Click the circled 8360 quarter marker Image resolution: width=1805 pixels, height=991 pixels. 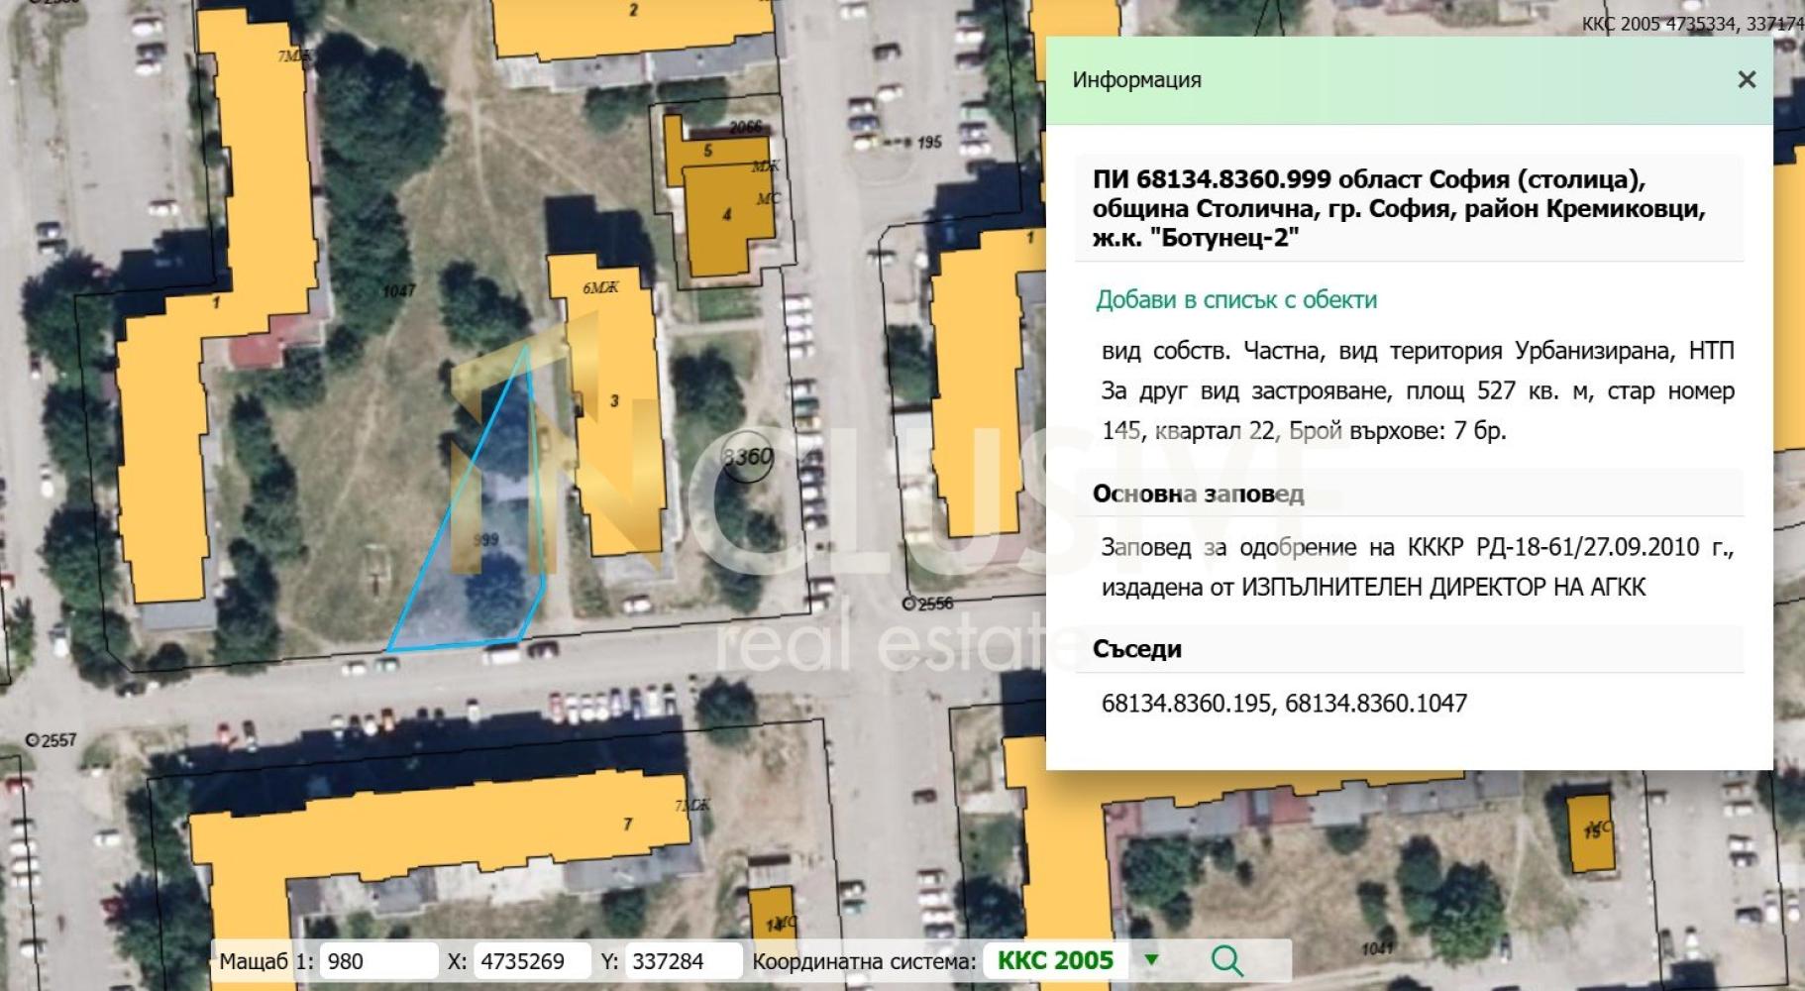(x=747, y=457)
